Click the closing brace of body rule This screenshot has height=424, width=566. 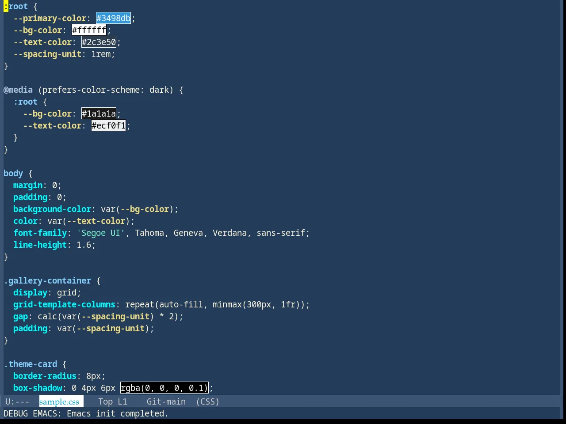coord(6,257)
